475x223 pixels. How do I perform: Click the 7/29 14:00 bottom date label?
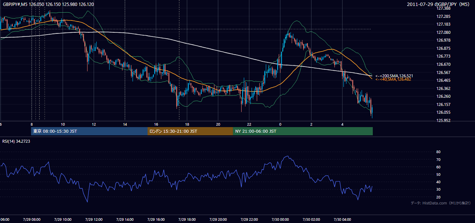tap(125, 219)
